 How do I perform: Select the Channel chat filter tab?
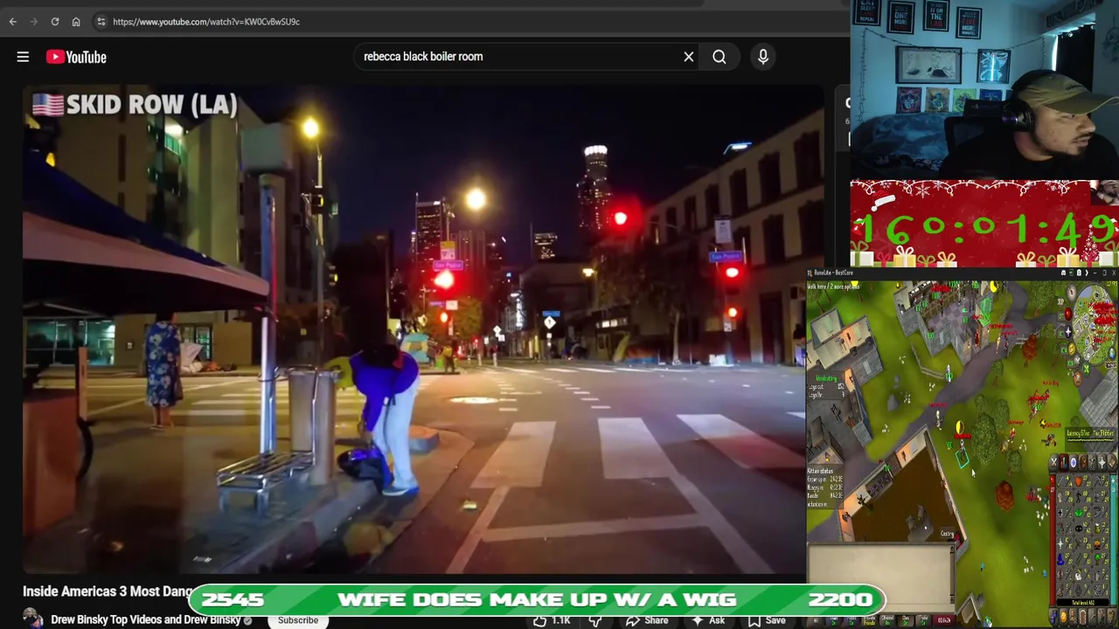pyautogui.click(x=887, y=620)
